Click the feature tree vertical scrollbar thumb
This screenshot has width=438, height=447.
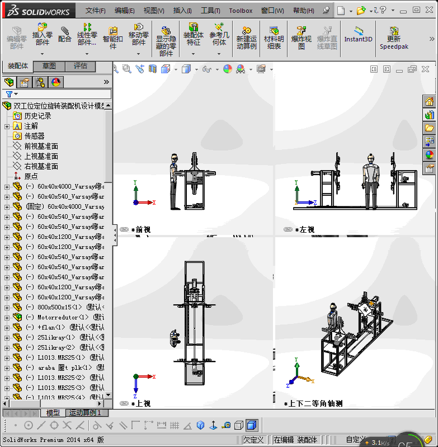tap(109, 146)
